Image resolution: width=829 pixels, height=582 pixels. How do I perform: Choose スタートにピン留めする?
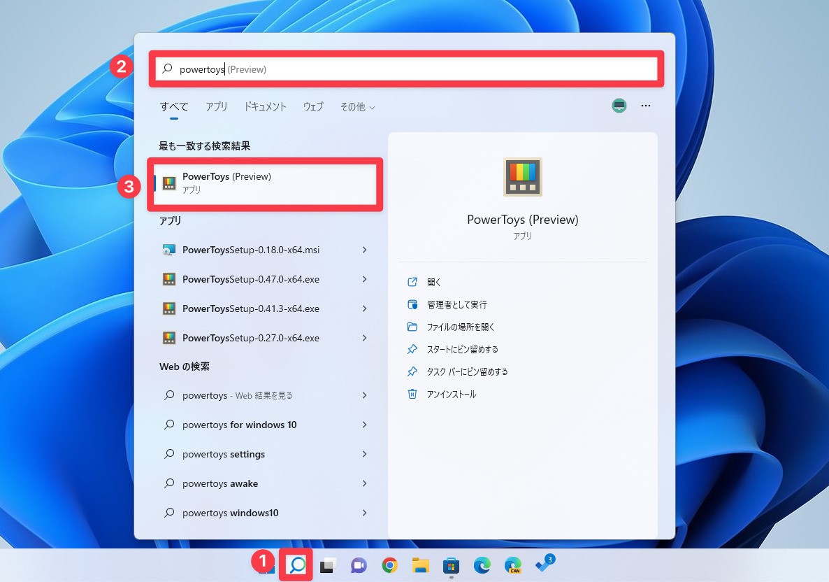coord(463,349)
